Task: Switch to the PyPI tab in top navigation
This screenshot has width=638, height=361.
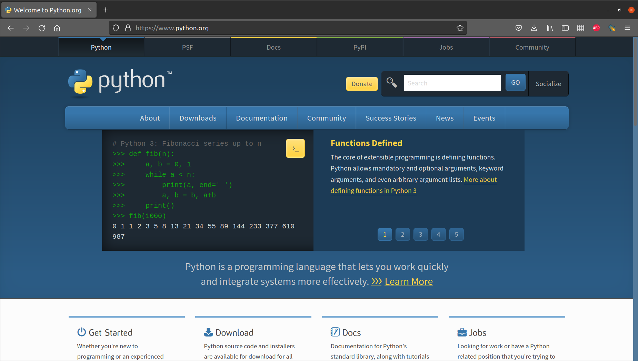Action: click(x=360, y=47)
